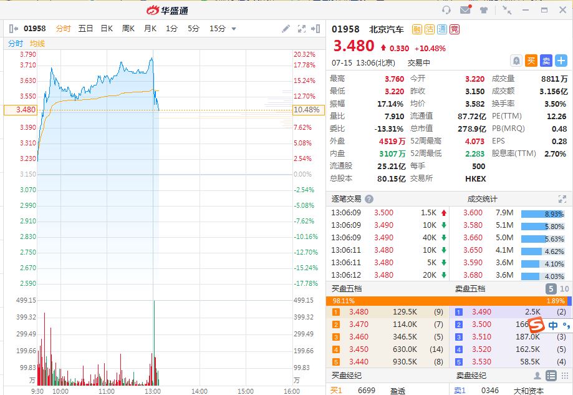This screenshot has width=573, height=395.
Task: Open the 逐笔交易 header
Action: click(x=346, y=199)
